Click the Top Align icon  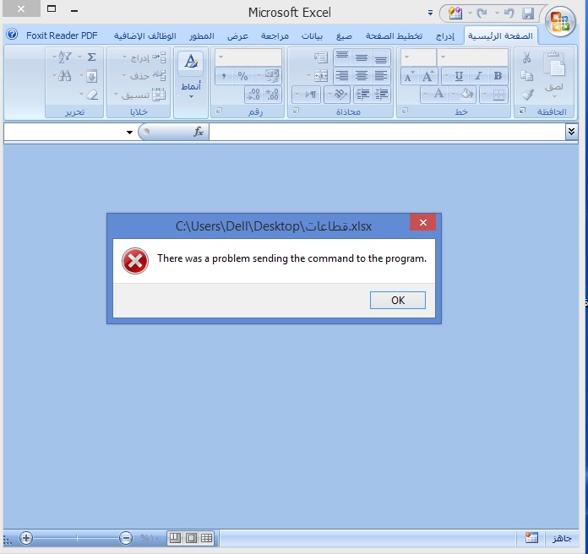342,57
